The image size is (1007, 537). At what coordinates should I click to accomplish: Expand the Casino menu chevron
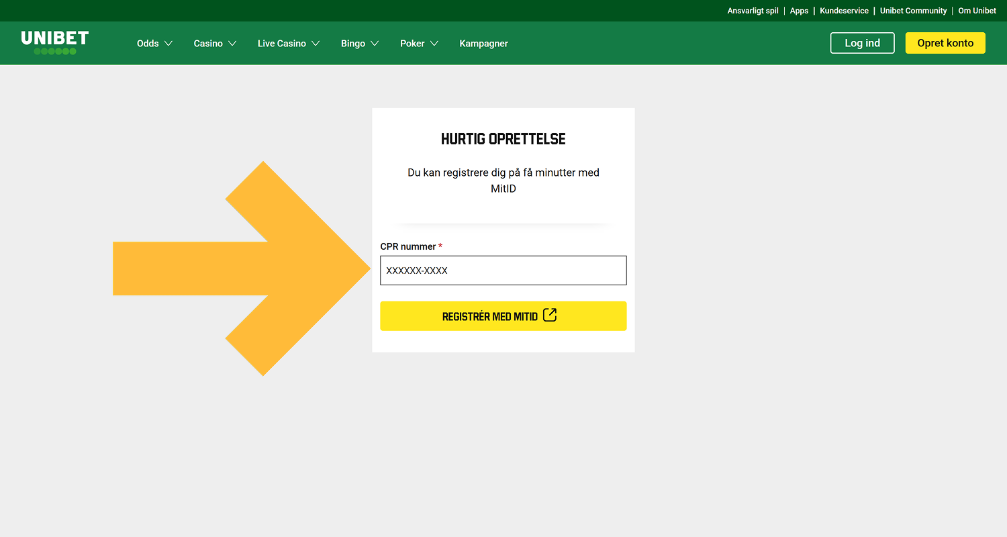232,44
